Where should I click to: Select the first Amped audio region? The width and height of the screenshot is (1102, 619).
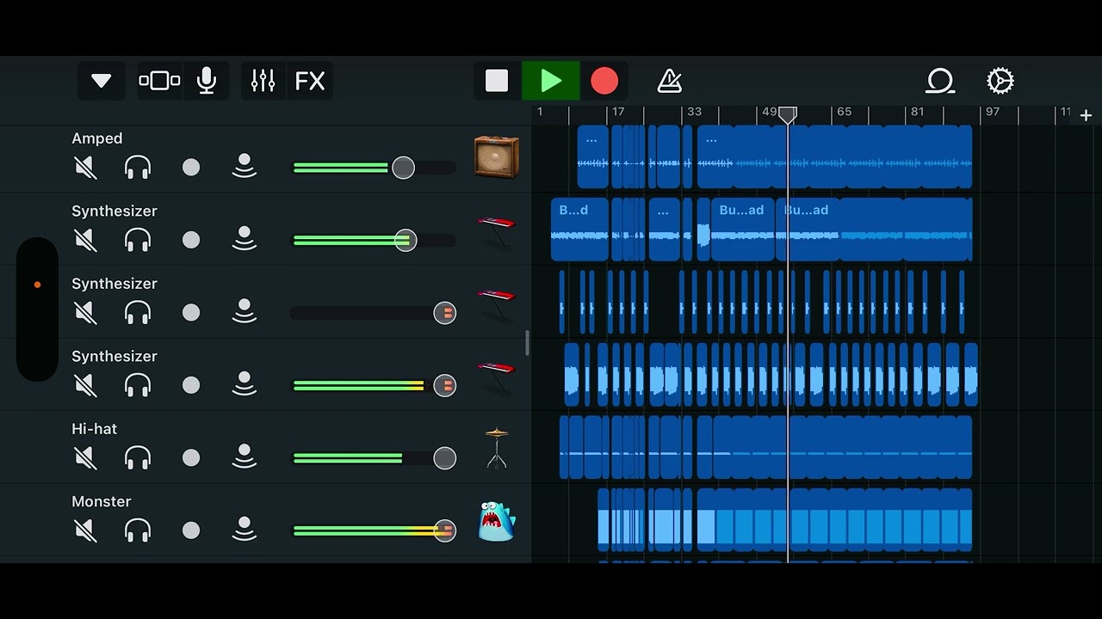tap(592, 157)
